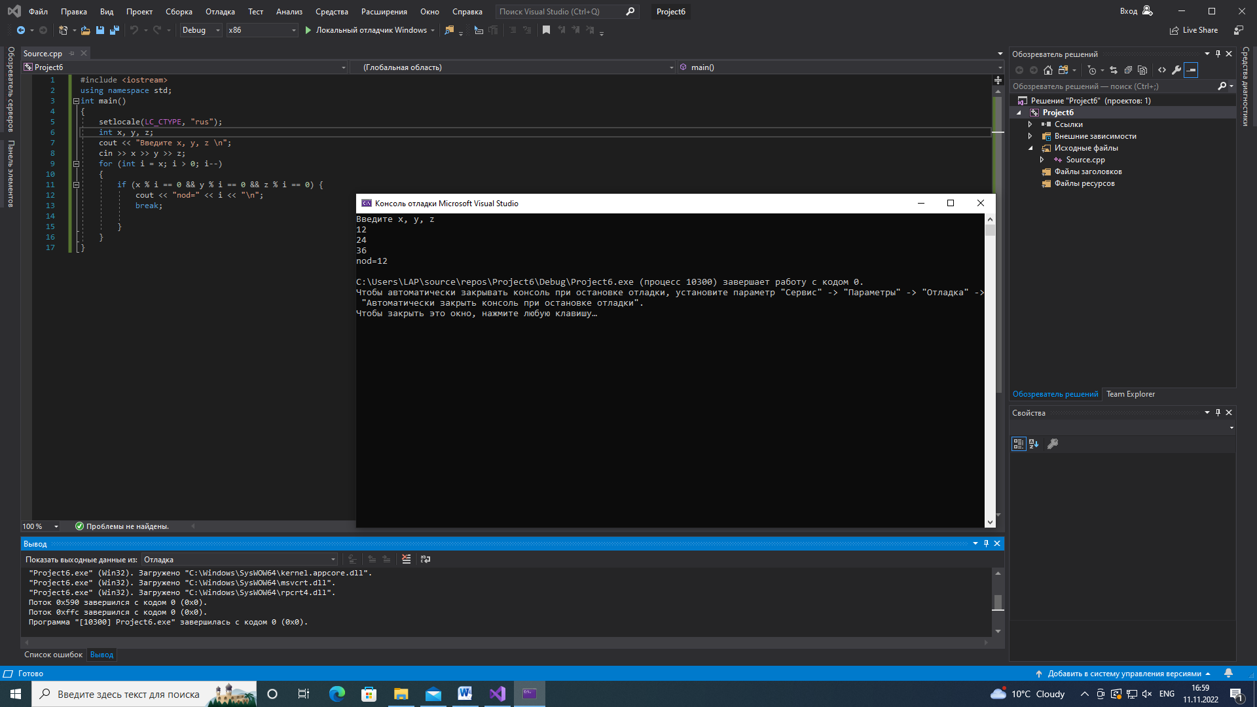The width and height of the screenshot is (1257, 707).
Task: Collapse the main() function fold marker
Action: tap(76, 101)
